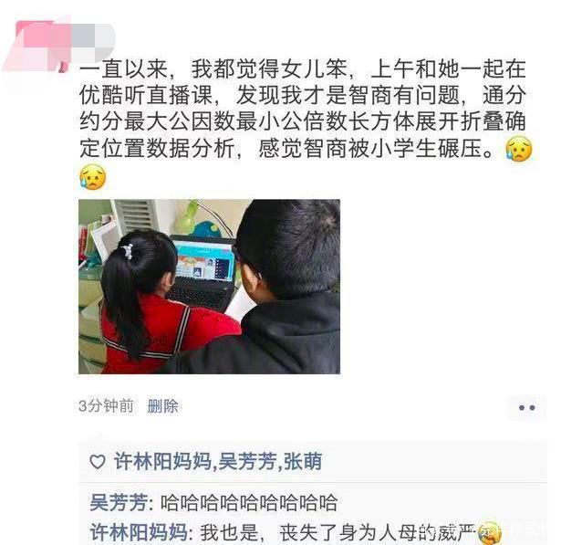
Task: Click commenter name 吴芳芳 before 哈哈哈 comment
Action: 119,502
